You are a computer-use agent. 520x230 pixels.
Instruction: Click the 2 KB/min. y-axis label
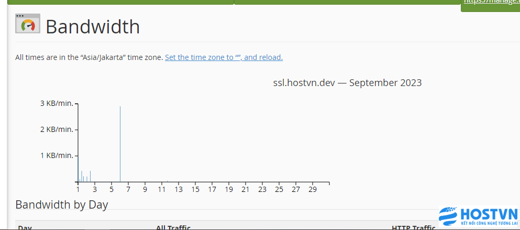pos(57,129)
